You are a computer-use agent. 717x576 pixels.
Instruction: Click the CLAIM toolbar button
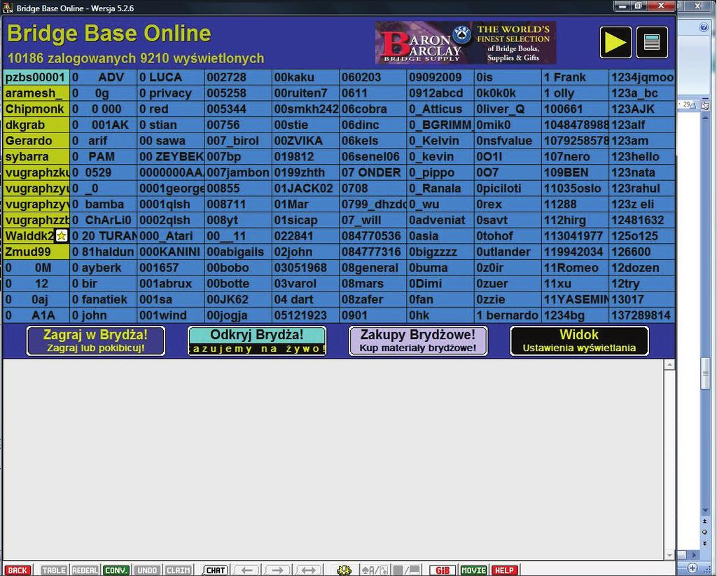click(x=179, y=570)
